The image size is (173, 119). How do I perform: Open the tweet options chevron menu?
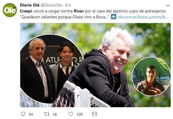point(168,6)
